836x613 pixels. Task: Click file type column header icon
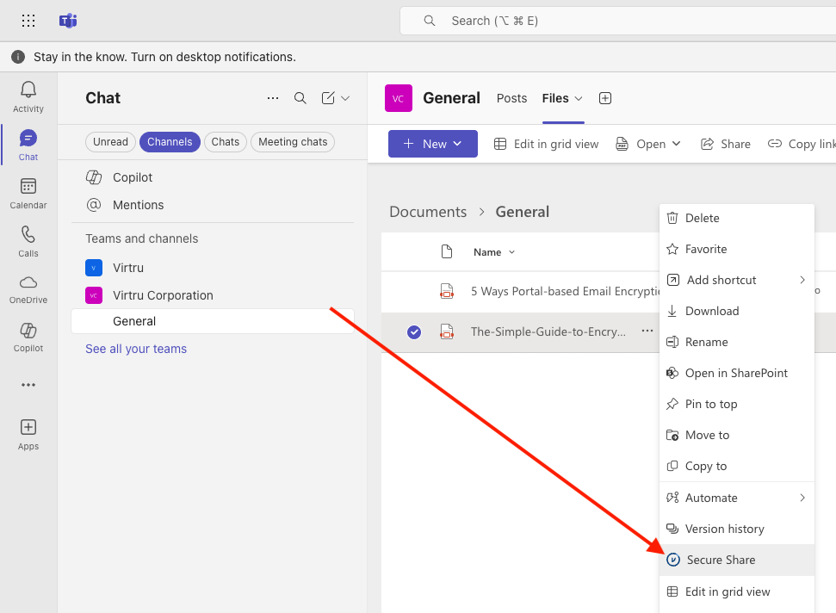coord(447,251)
